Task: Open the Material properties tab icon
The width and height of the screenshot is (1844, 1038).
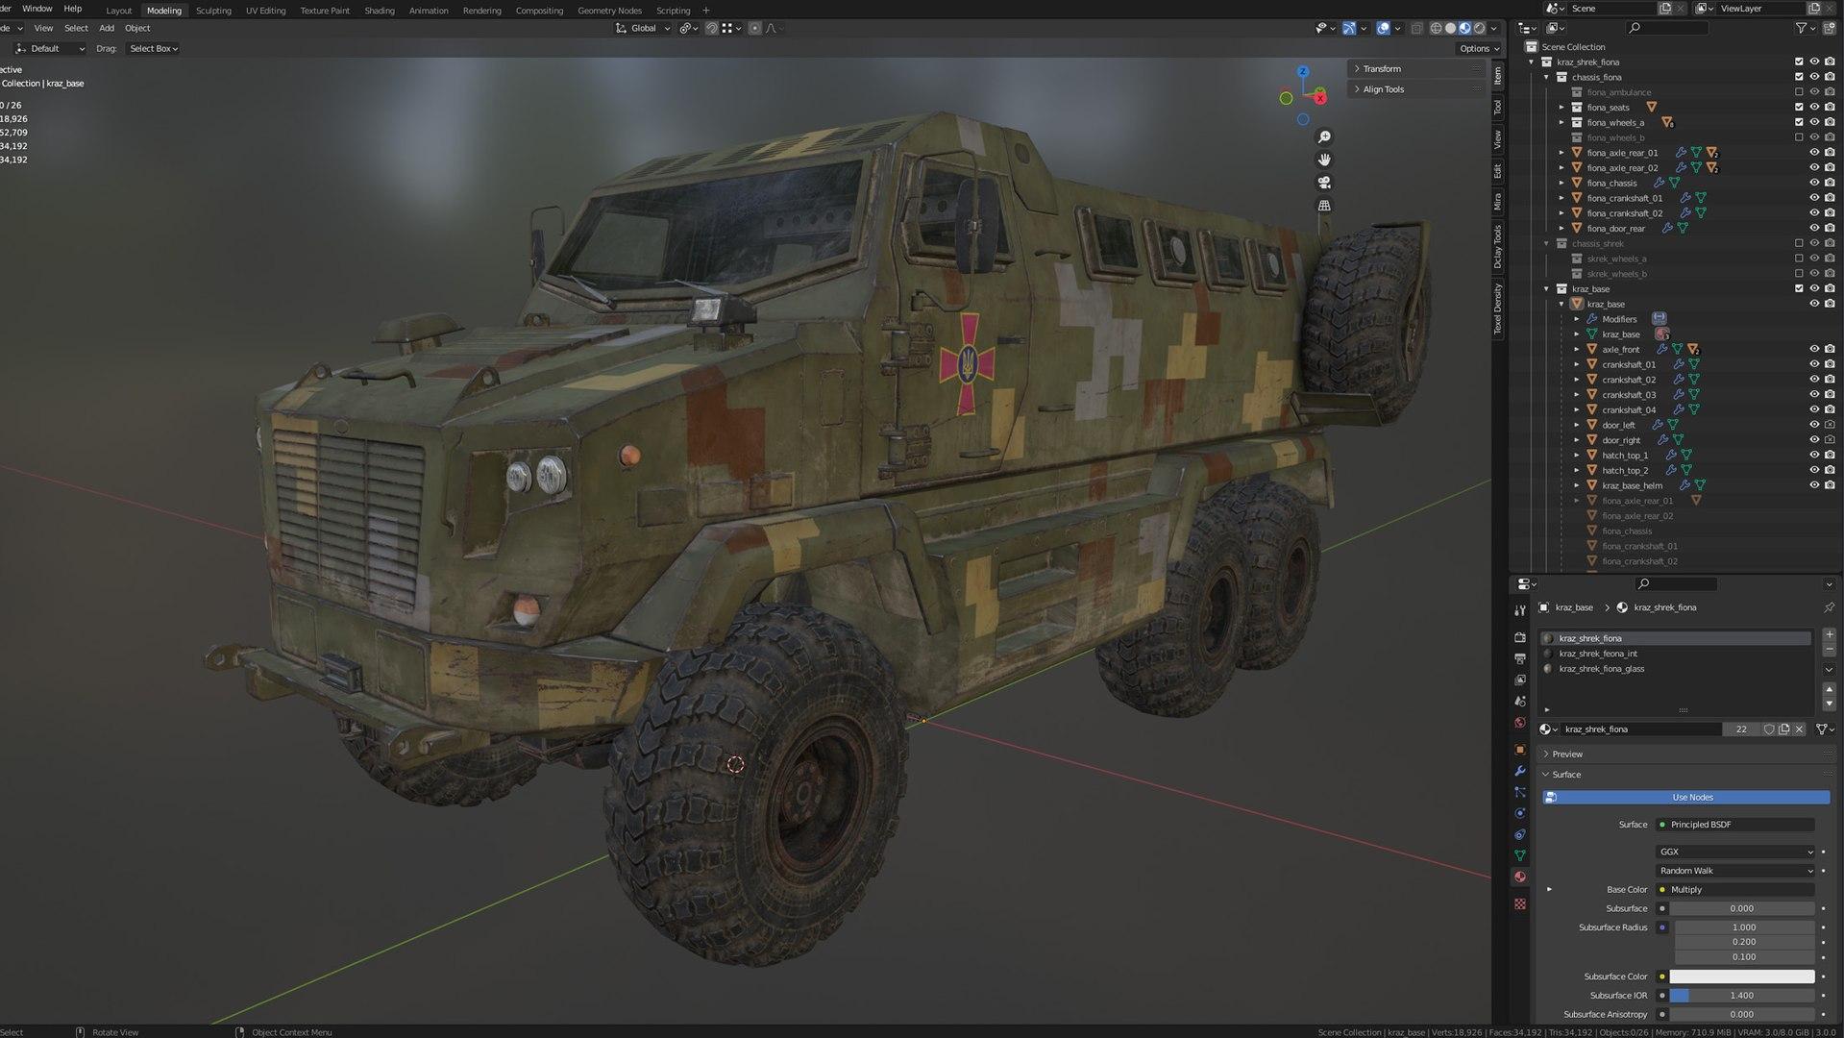Action: 1519,877
